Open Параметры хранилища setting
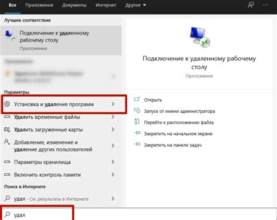This screenshot has width=277, height=220. [x=61, y=162]
